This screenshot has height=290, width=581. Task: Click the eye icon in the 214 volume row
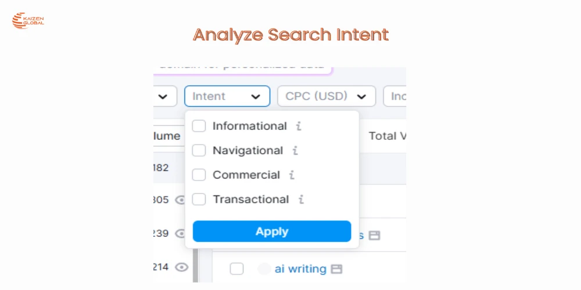pyautogui.click(x=182, y=267)
